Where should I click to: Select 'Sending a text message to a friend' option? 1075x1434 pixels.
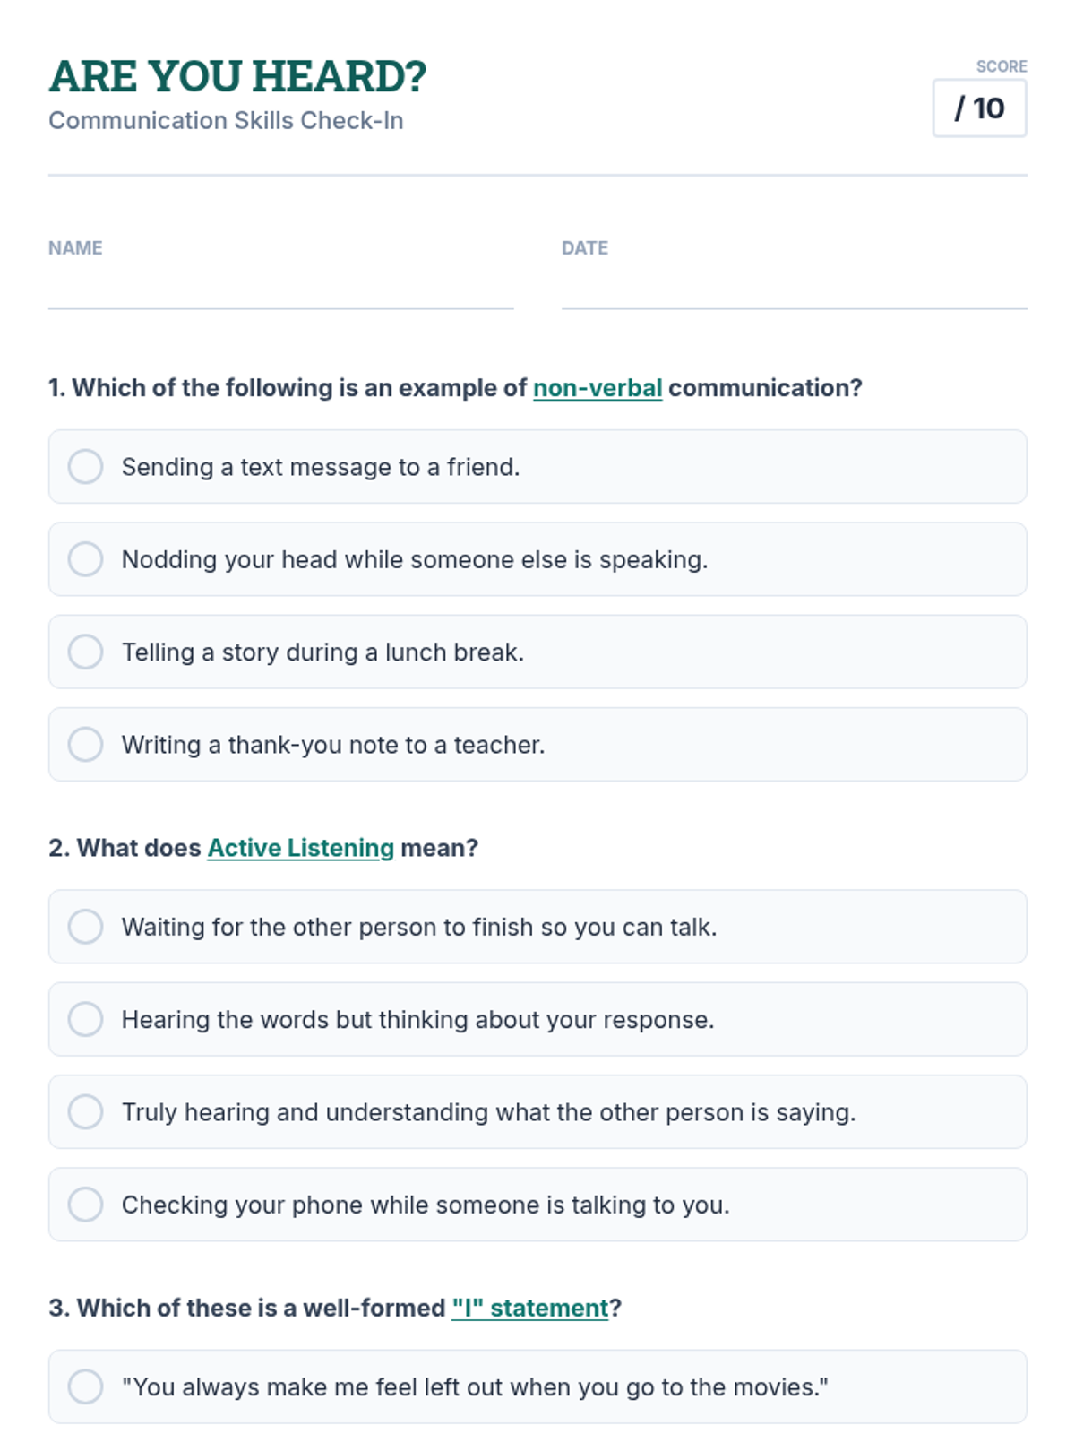(x=86, y=467)
